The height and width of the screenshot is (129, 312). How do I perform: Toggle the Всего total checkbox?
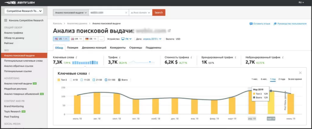pyautogui.click(x=119, y=80)
